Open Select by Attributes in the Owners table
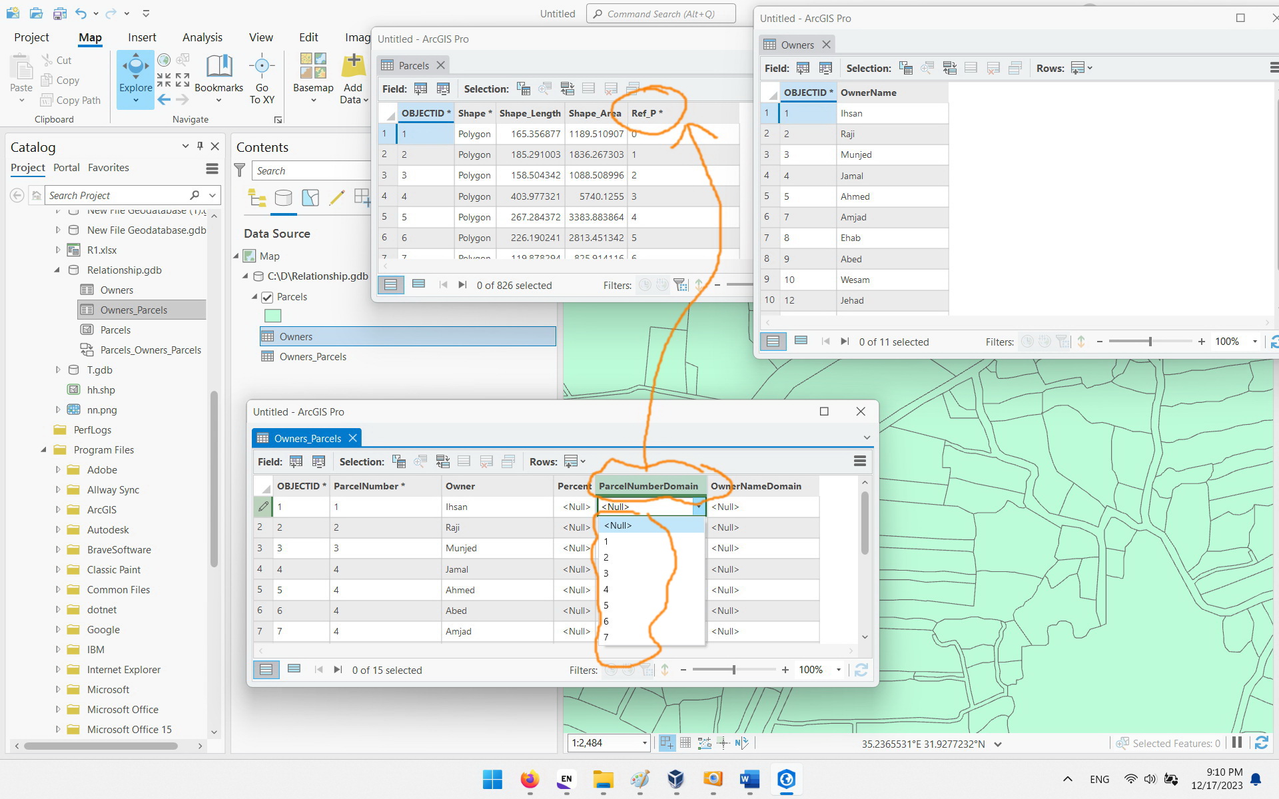1279x799 pixels. (x=905, y=67)
